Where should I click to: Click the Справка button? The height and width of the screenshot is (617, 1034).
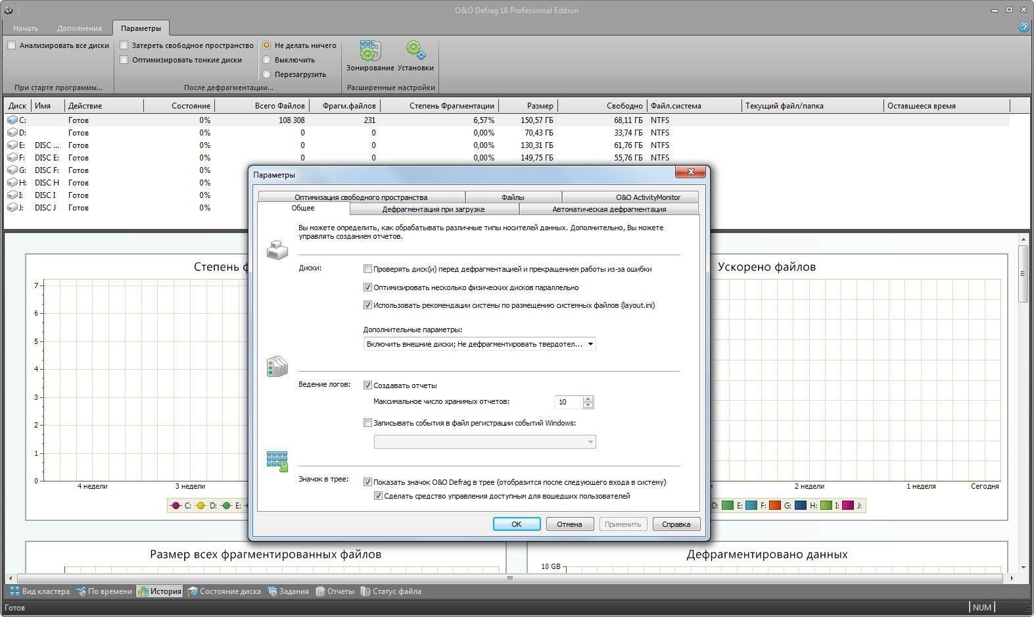point(676,524)
